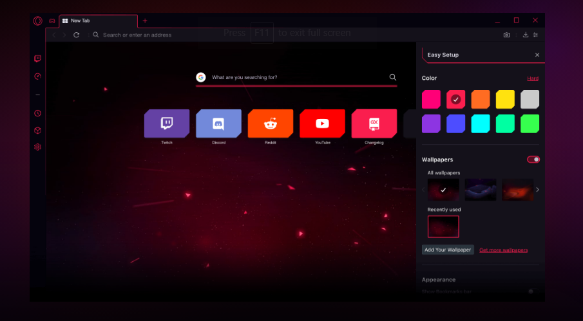The image size is (583, 321).
Task: Select the blue landscape wallpaper thumbnail
Action: tap(481, 190)
